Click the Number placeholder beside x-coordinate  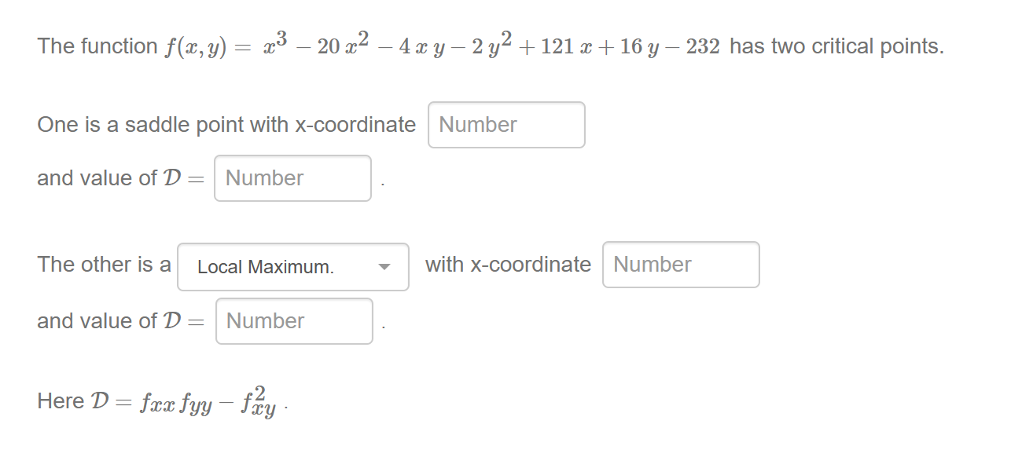click(x=506, y=125)
